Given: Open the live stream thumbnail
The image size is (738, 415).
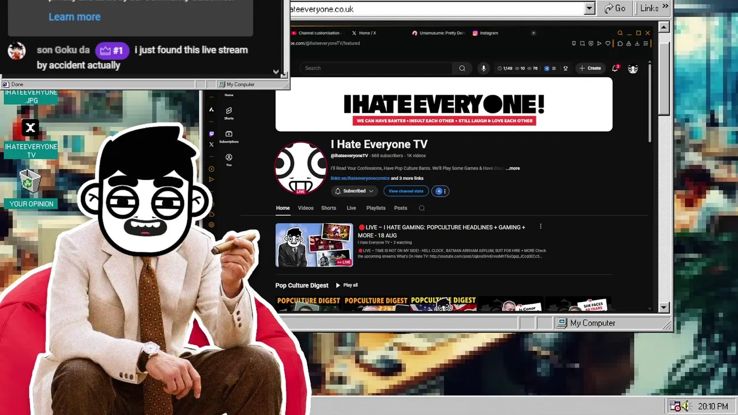Looking at the screenshot, I should click(314, 245).
